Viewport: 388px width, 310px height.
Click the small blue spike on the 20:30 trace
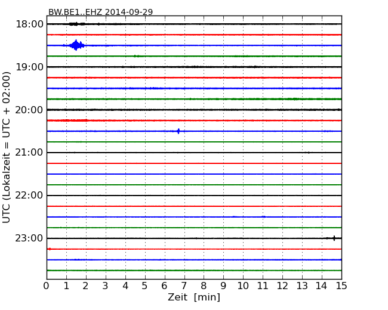coord(178,131)
